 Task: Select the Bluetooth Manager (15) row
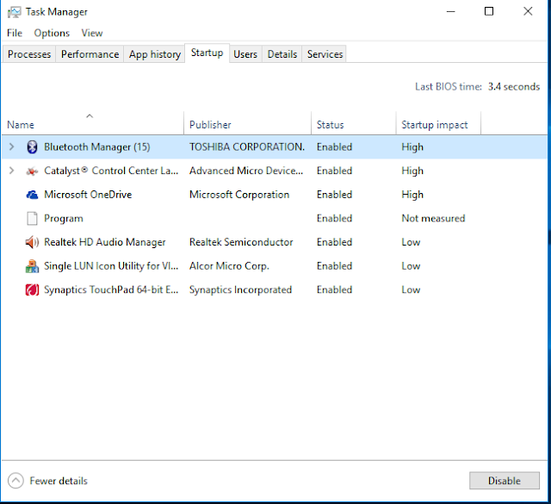pyautogui.click(x=275, y=147)
